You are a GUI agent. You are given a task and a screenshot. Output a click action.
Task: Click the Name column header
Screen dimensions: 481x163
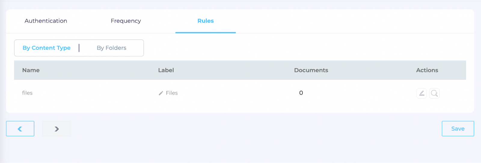click(x=31, y=70)
